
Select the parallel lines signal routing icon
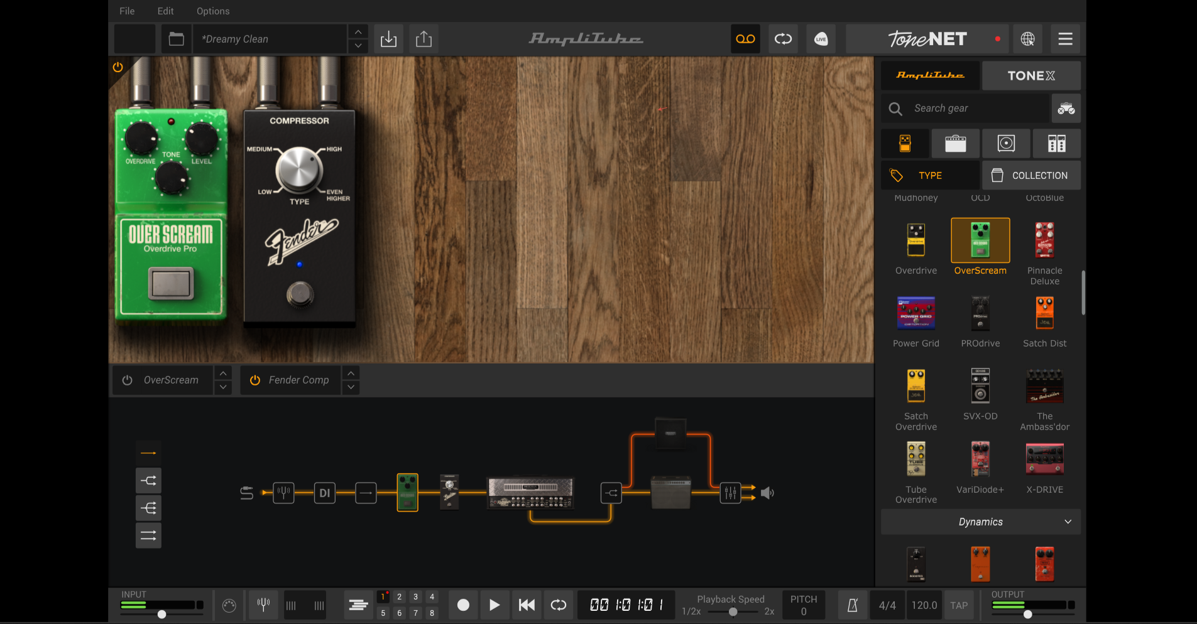coord(148,535)
